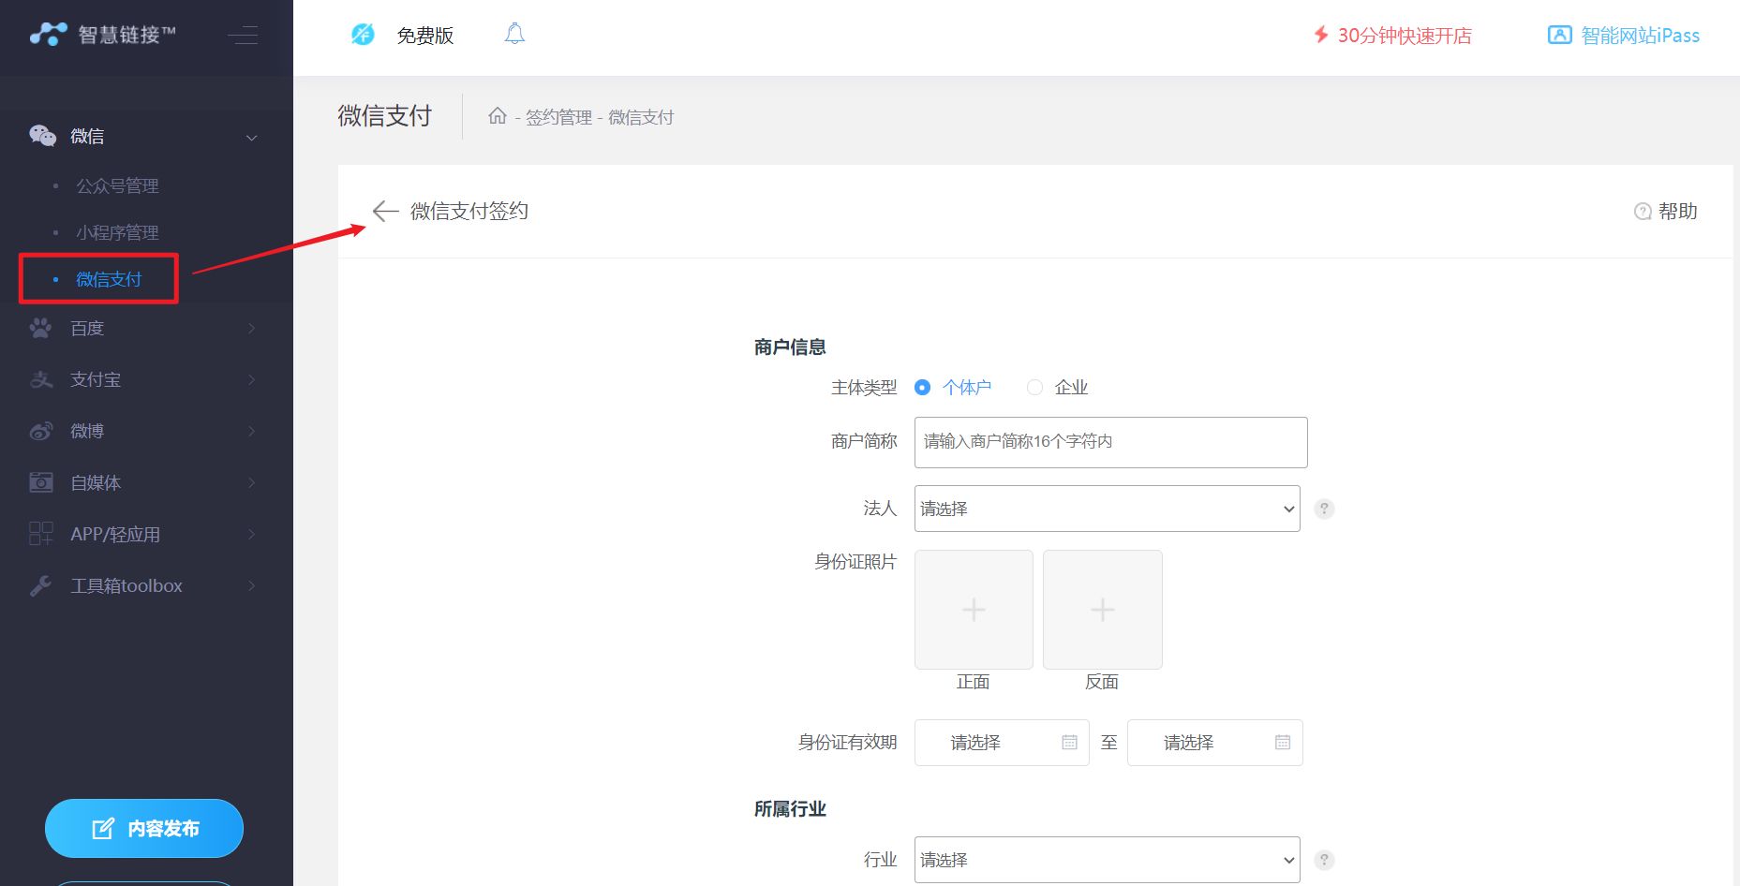This screenshot has height=886, width=1740.
Task: Click the 智能网站iPass icon
Action: (x=1559, y=35)
